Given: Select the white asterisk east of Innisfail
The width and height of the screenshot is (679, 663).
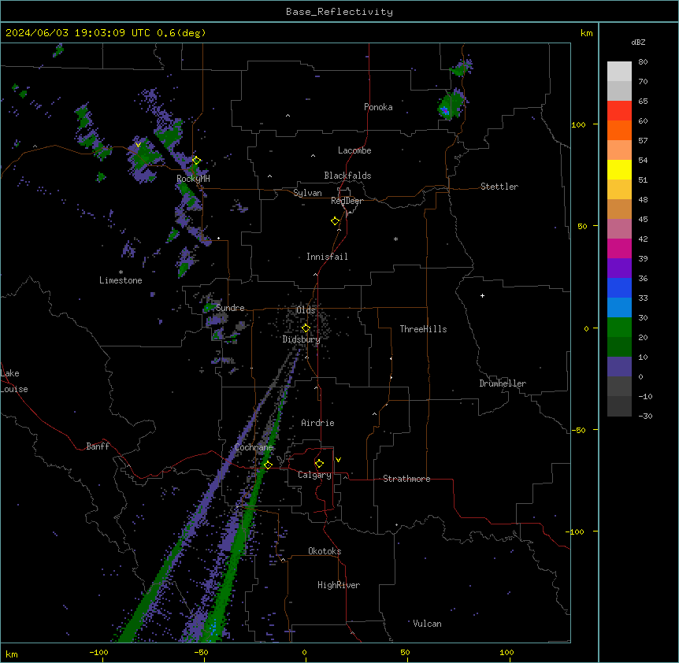Looking at the screenshot, I should (395, 239).
